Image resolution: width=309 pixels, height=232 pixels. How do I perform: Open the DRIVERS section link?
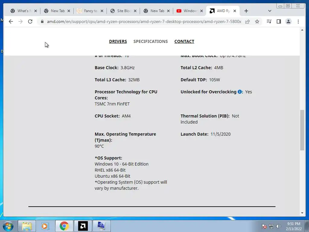[118, 41]
